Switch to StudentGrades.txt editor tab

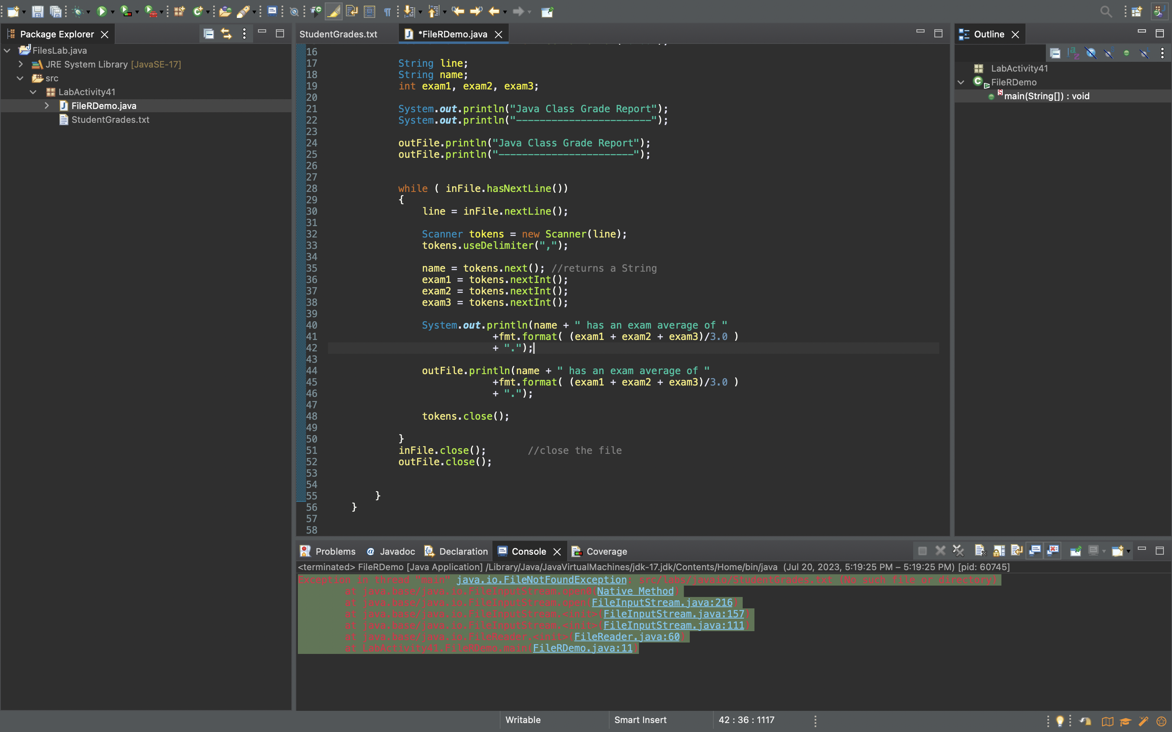click(338, 34)
